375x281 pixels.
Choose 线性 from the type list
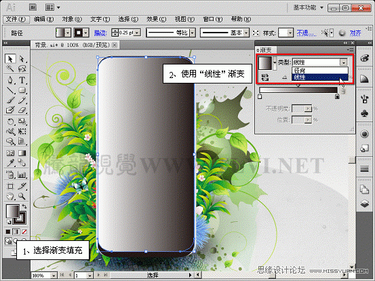[x=320, y=77]
